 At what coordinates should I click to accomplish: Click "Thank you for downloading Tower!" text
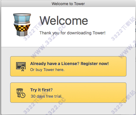coord(72,33)
